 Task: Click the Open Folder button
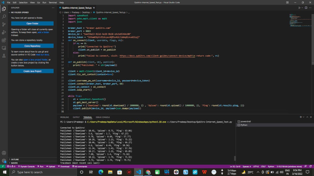[32, 23]
